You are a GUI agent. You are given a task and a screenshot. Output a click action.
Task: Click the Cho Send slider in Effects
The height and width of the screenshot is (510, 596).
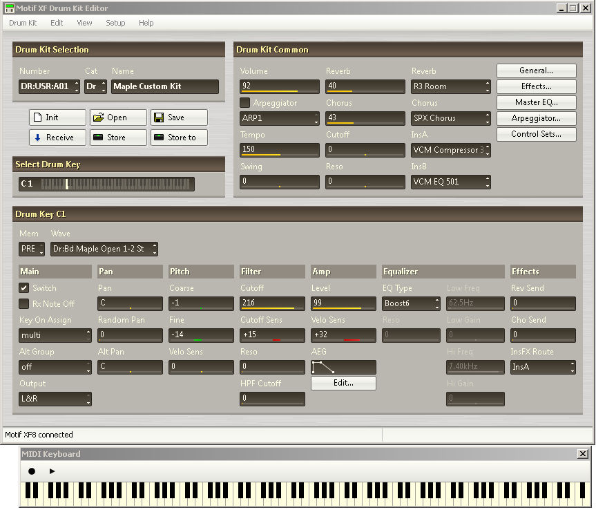(543, 335)
